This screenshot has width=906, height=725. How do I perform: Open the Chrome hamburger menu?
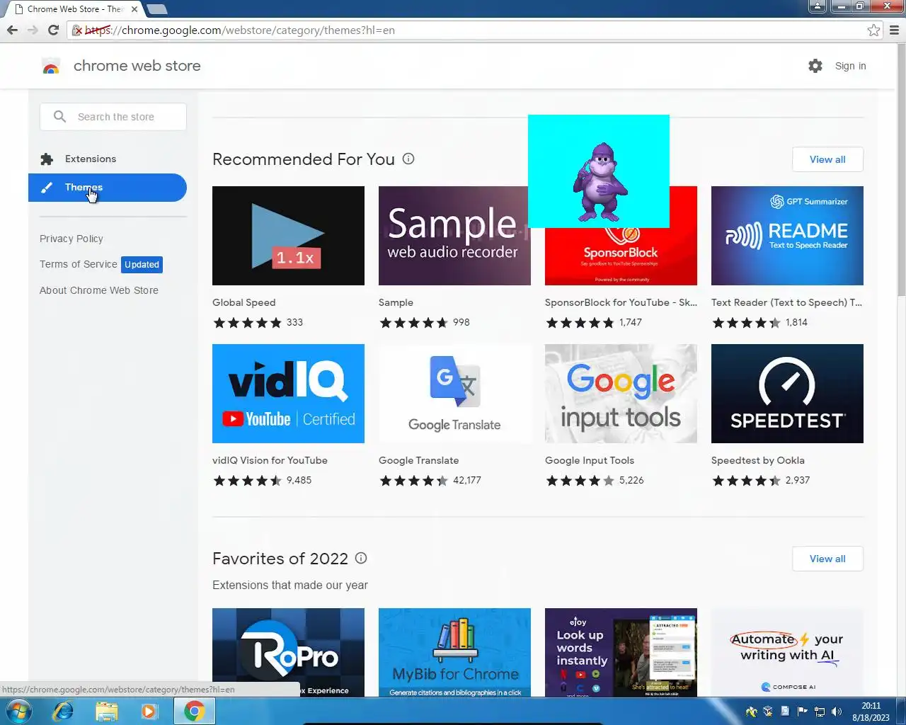(x=894, y=30)
